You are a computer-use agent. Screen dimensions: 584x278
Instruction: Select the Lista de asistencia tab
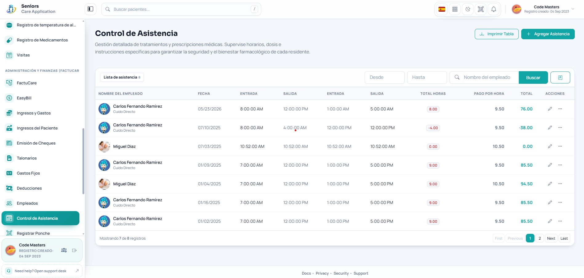[122, 77]
